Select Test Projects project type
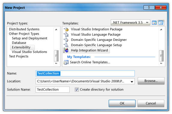Viewport: 172px width, 114px height. pyautogui.click(x=19, y=56)
